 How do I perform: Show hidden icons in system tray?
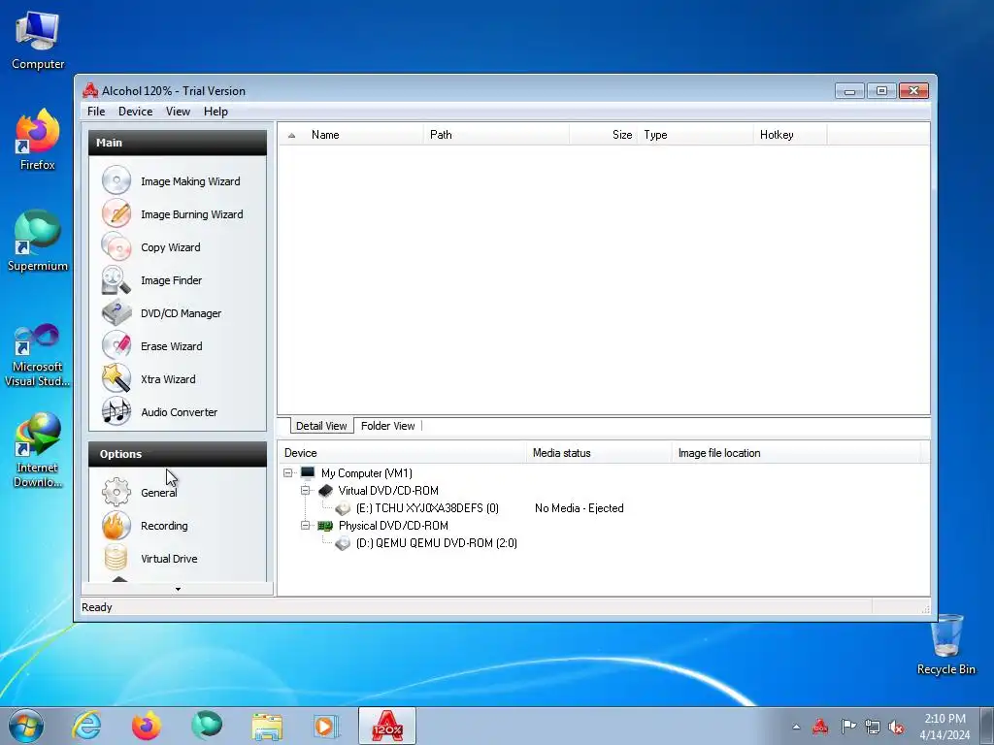pos(796,727)
